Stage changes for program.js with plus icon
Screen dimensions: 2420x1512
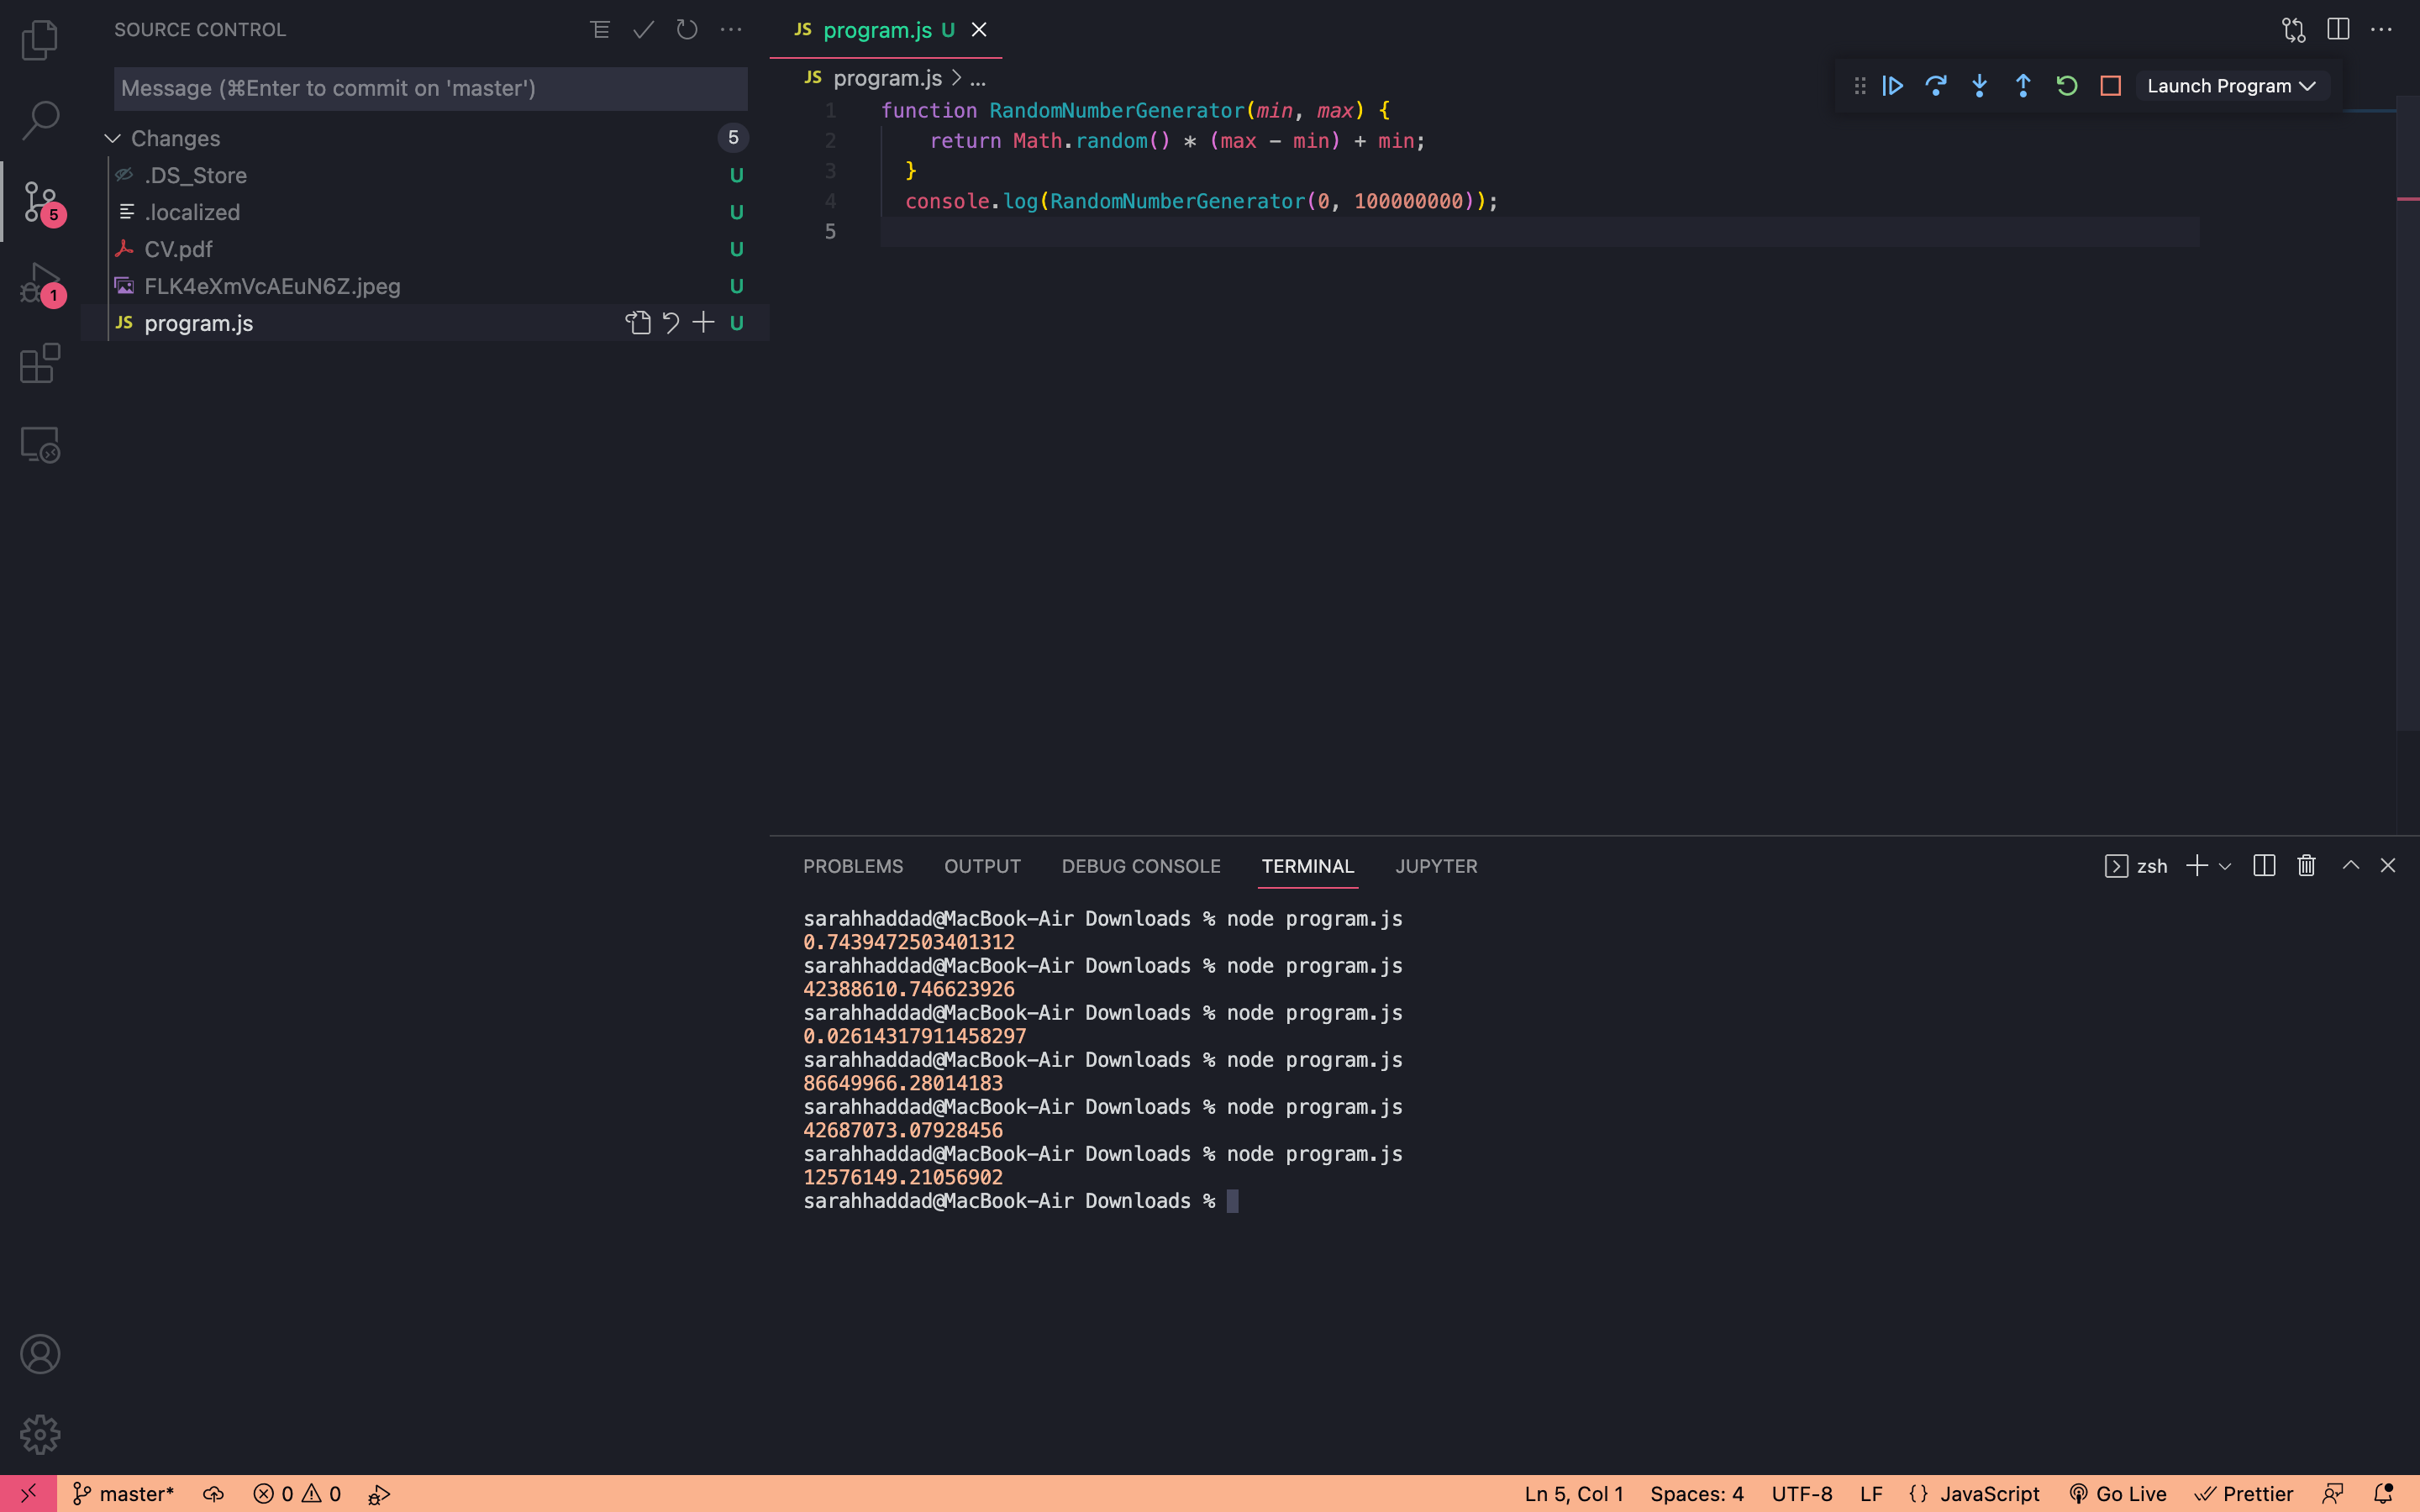pos(703,323)
